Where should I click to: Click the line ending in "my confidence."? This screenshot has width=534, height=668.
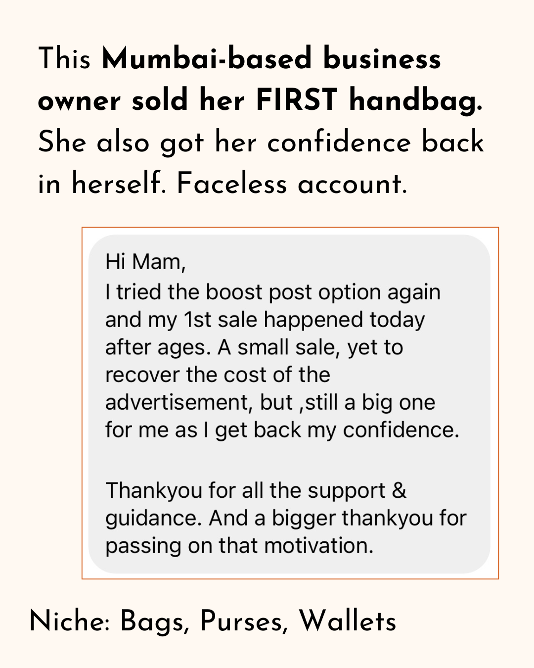(x=282, y=429)
